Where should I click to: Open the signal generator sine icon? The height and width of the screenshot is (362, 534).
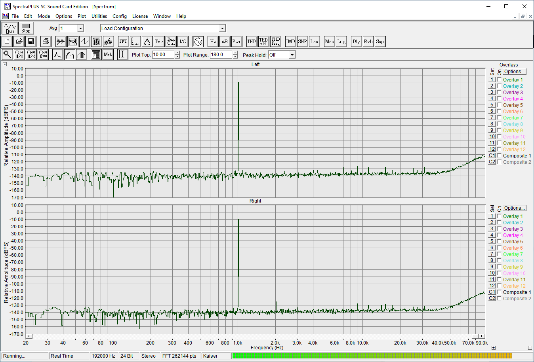tap(198, 42)
